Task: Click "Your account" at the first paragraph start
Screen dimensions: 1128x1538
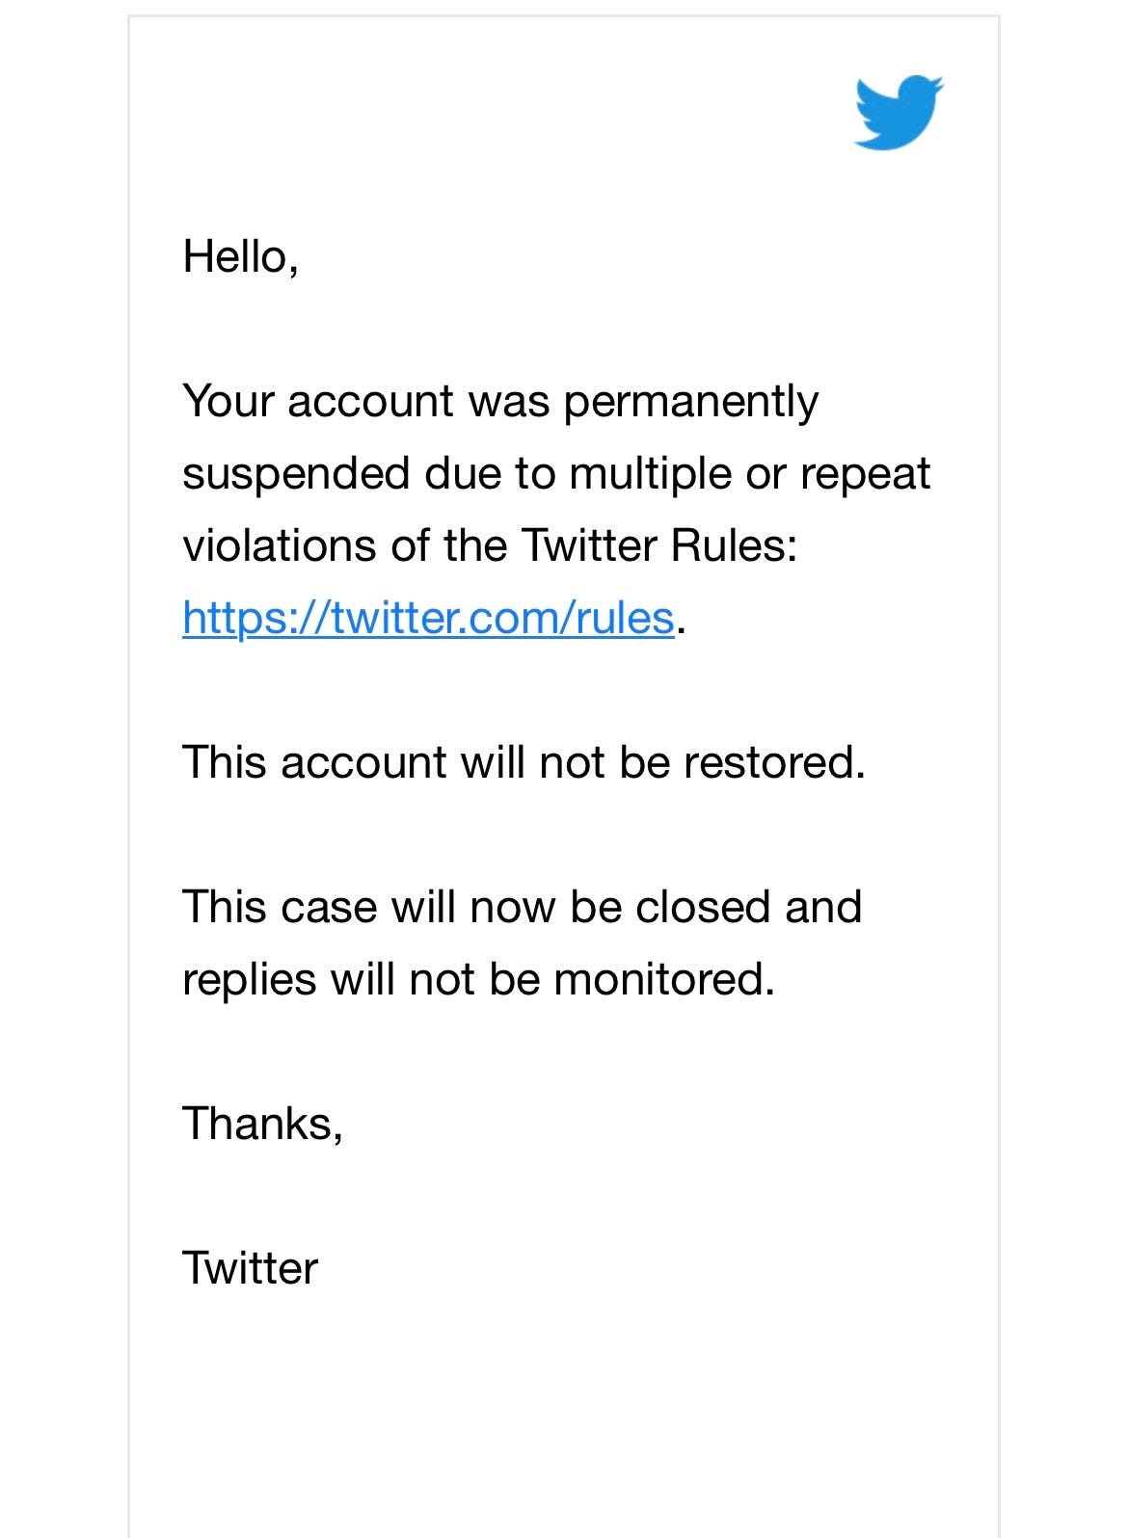Action: click(x=318, y=402)
